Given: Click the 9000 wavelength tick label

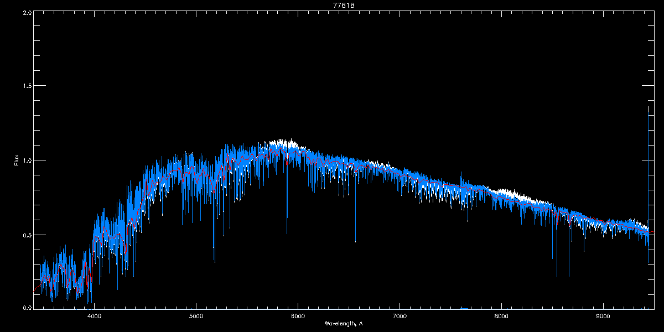Looking at the screenshot, I should [603, 317].
